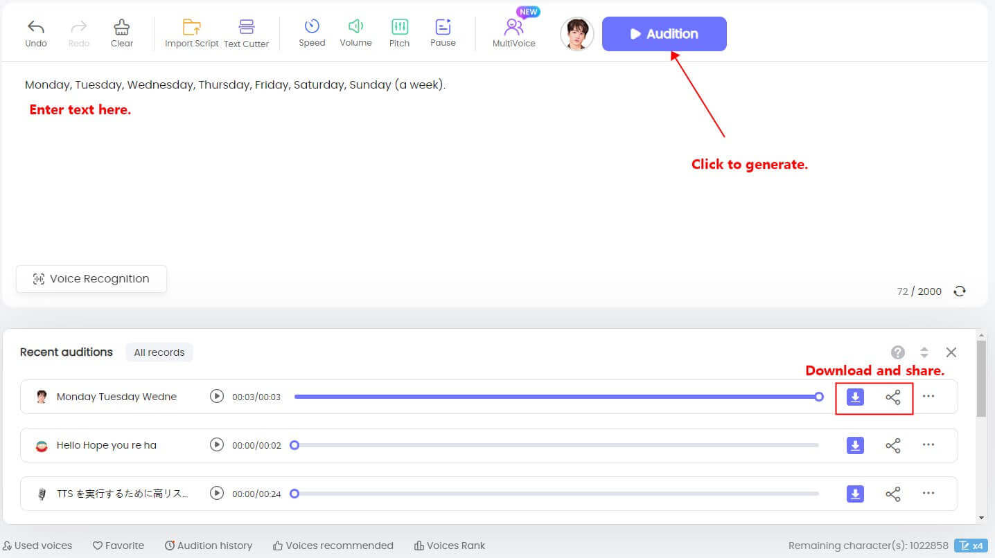Image resolution: width=995 pixels, height=558 pixels.
Task: Open the Favorite tab
Action: coord(118,546)
